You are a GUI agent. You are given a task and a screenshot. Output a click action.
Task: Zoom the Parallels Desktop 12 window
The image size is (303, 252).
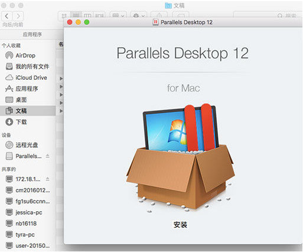pyautogui.click(x=87, y=22)
